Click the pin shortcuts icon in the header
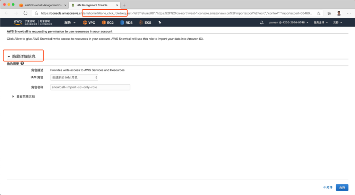 click(160, 22)
